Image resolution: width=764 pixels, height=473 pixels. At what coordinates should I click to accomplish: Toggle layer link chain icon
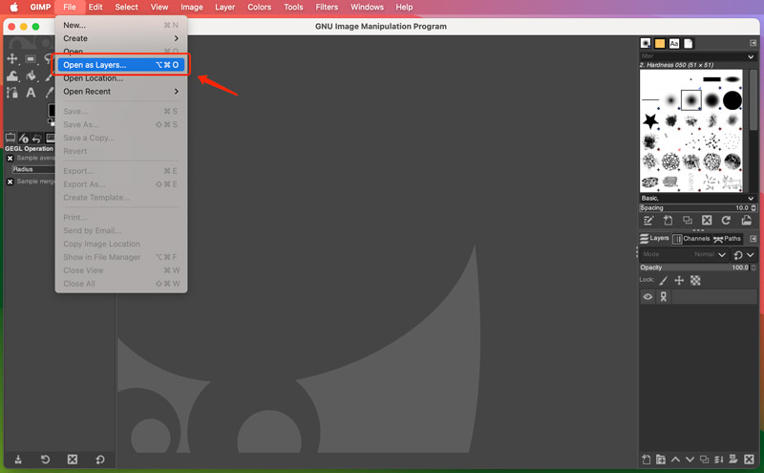(663, 296)
